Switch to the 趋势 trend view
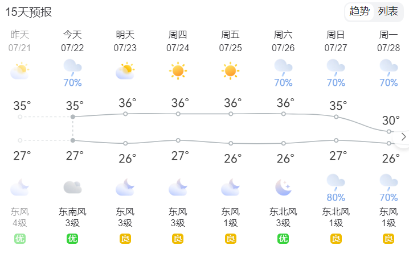The width and height of the screenshot is (409, 258). tap(359, 11)
